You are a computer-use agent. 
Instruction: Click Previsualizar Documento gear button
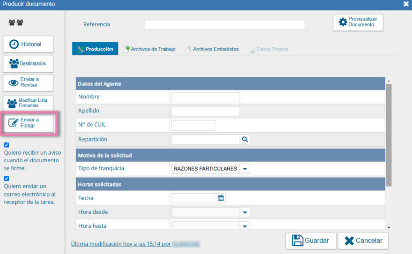click(358, 22)
